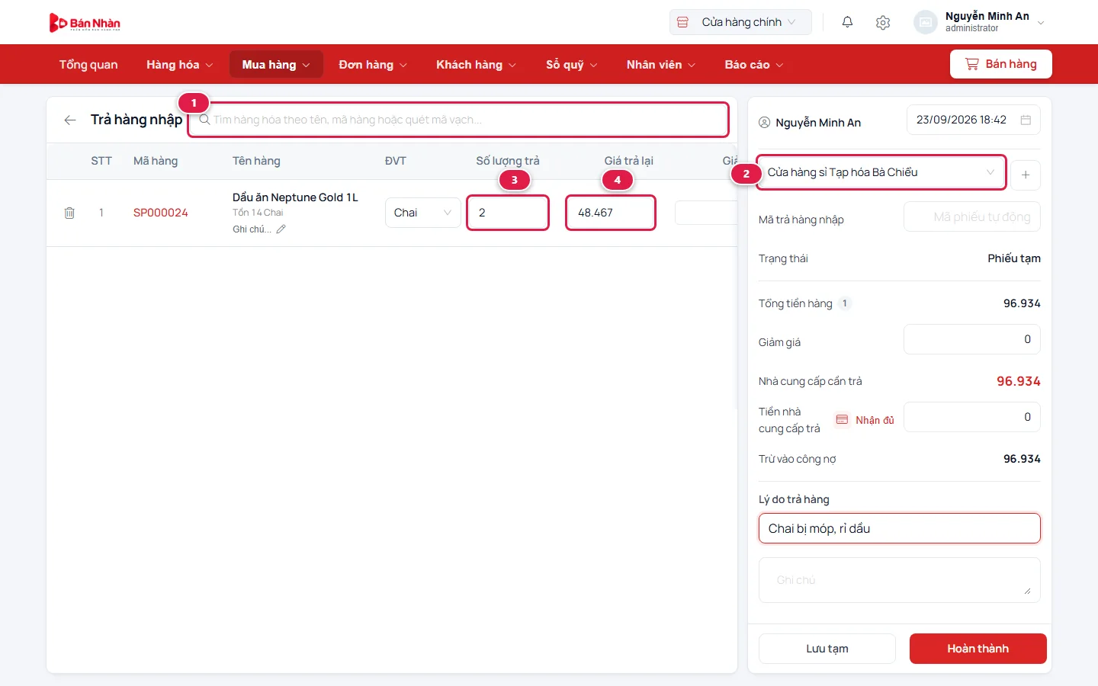
Task: Click the Số lượng trả quantity field
Action: tap(508, 213)
